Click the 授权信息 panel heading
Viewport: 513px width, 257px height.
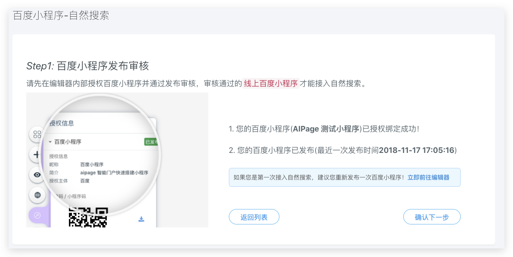(x=62, y=123)
